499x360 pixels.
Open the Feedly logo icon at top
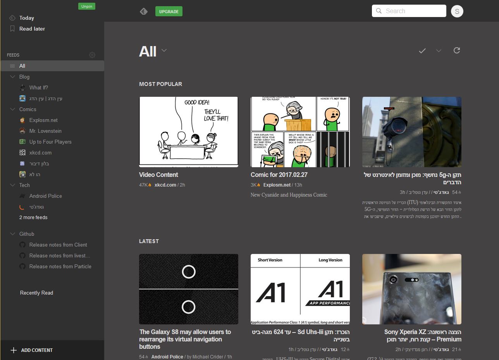(143, 11)
